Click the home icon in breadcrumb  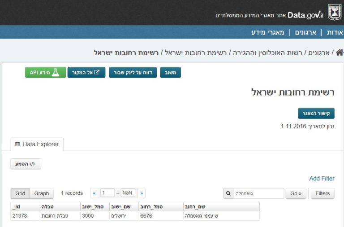(339, 53)
